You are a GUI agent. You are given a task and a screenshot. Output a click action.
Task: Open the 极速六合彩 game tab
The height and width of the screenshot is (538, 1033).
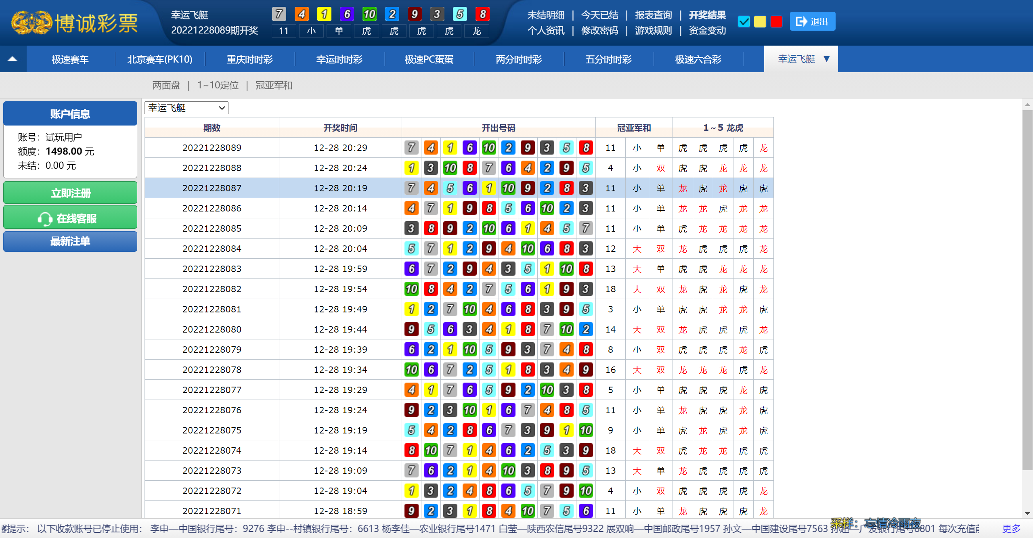(x=698, y=59)
